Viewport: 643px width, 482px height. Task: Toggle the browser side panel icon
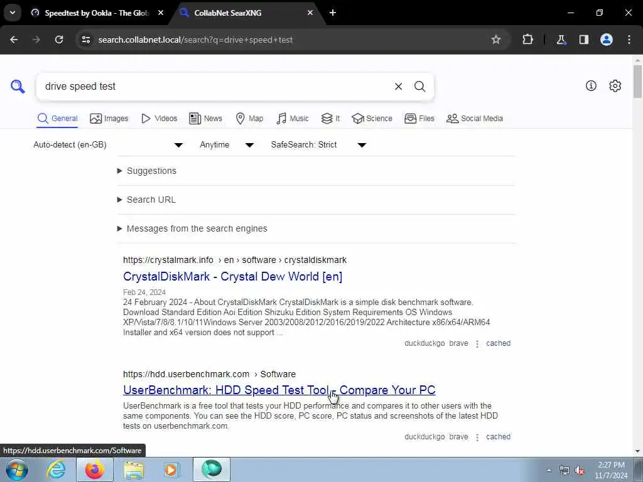(x=583, y=40)
